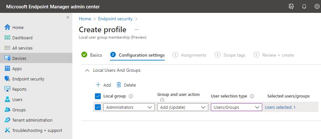Click the Group and user action header

coord(178,95)
